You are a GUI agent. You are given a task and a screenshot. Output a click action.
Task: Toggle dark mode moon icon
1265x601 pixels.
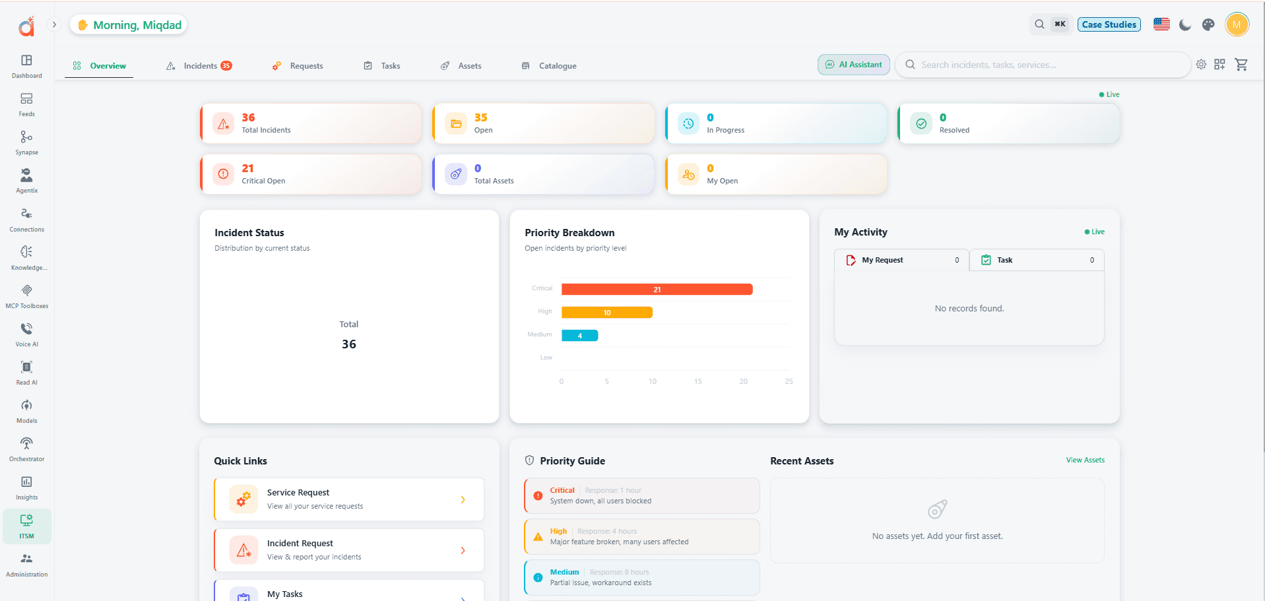pos(1185,24)
